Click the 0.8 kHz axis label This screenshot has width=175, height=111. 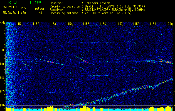pyautogui.click(x=3, y=78)
